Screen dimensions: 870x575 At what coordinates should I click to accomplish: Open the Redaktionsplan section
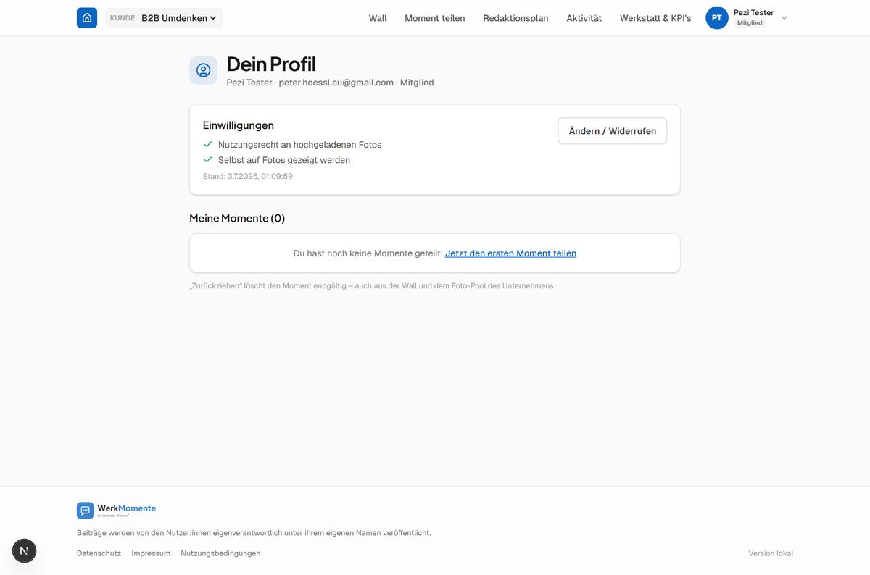pos(515,18)
